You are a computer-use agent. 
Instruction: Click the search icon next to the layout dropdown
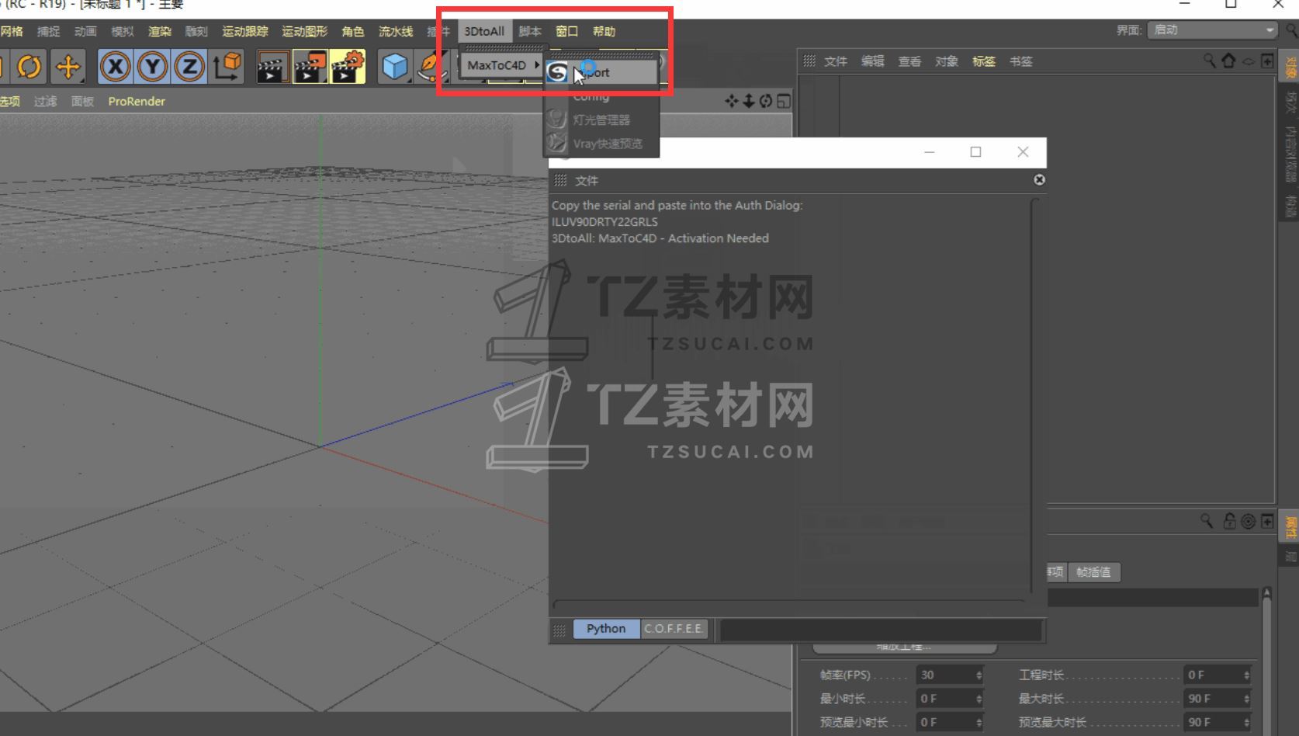[1292, 30]
